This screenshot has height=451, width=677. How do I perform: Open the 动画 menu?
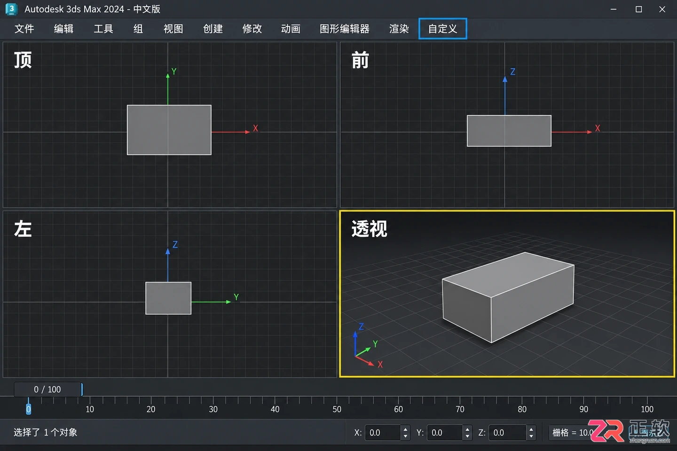[291, 29]
